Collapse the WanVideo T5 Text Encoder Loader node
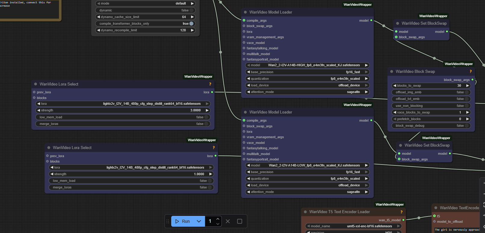 305,212
